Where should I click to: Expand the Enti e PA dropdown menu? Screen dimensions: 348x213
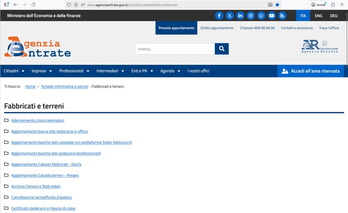tap(142, 71)
